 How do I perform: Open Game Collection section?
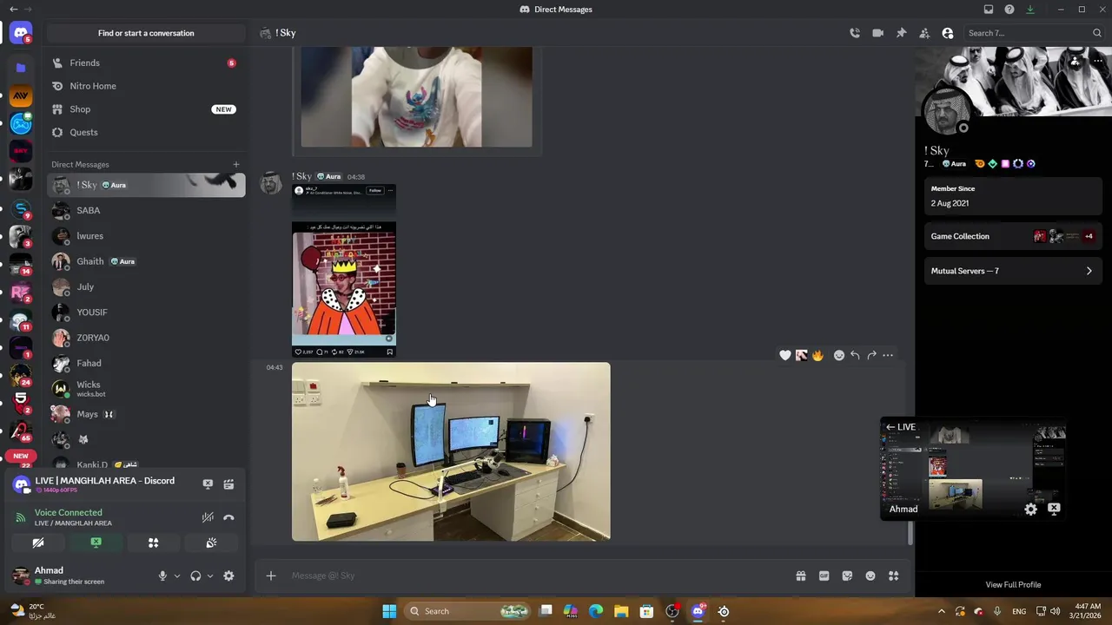click(1013, 236)
